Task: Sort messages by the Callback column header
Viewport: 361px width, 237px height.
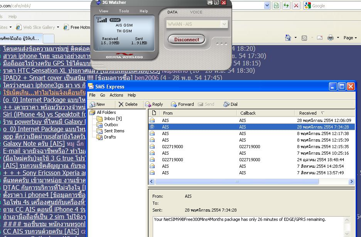Action: (265, 113)
